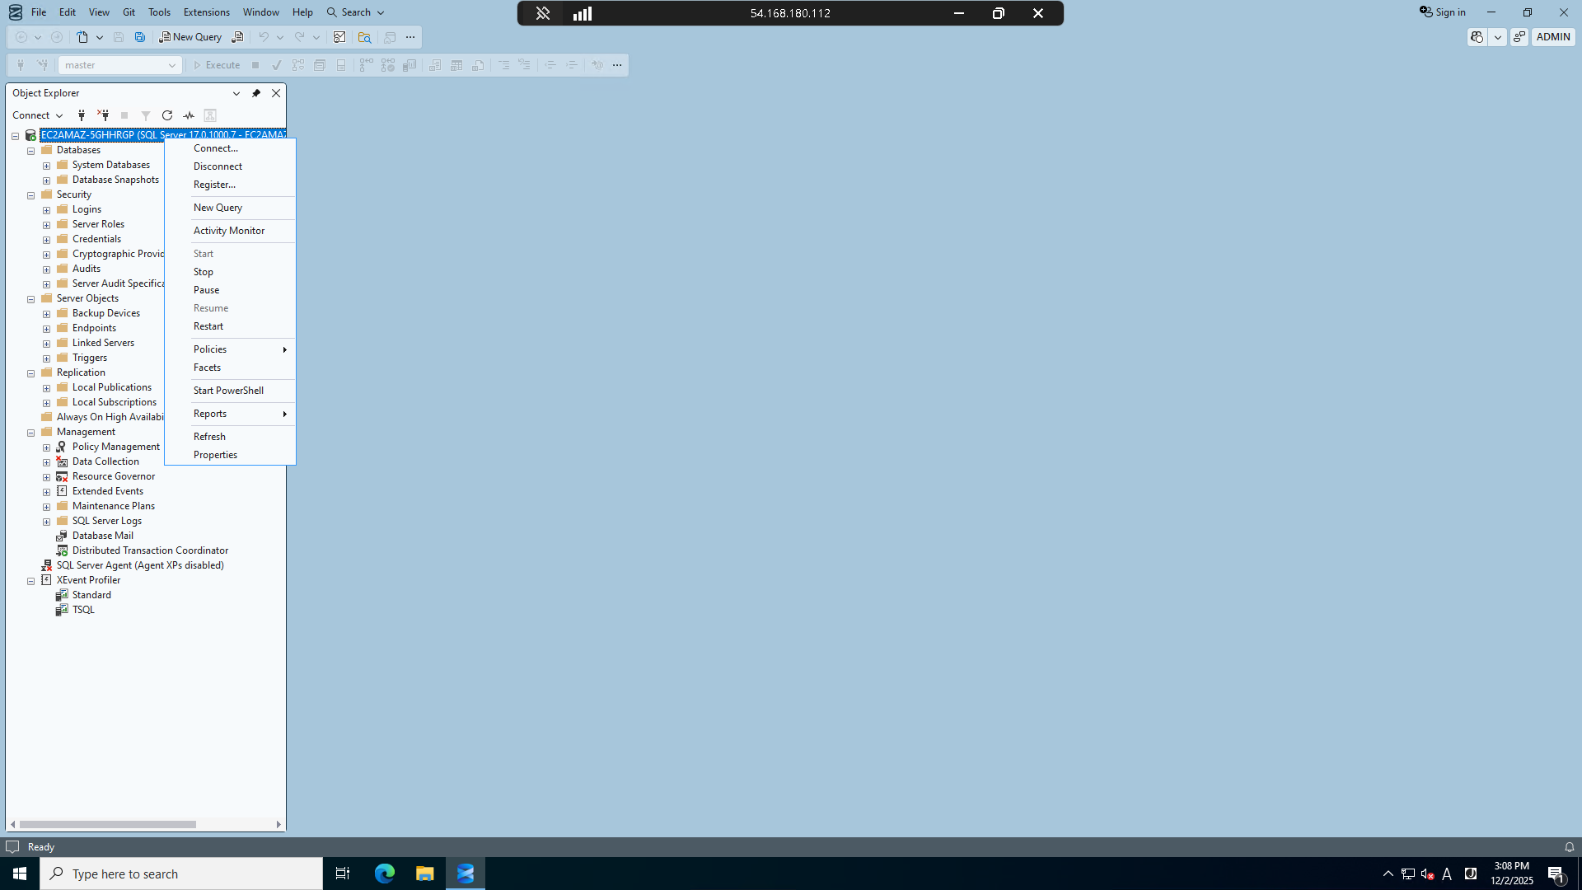
Task: Click New Query toolbar button
Action: [x=190, y=37]
